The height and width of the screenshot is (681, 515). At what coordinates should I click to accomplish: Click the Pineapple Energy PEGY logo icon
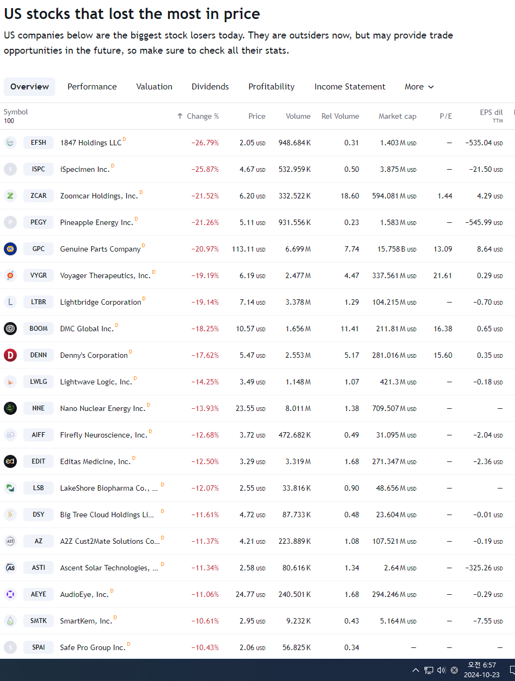tap(10, 222)
